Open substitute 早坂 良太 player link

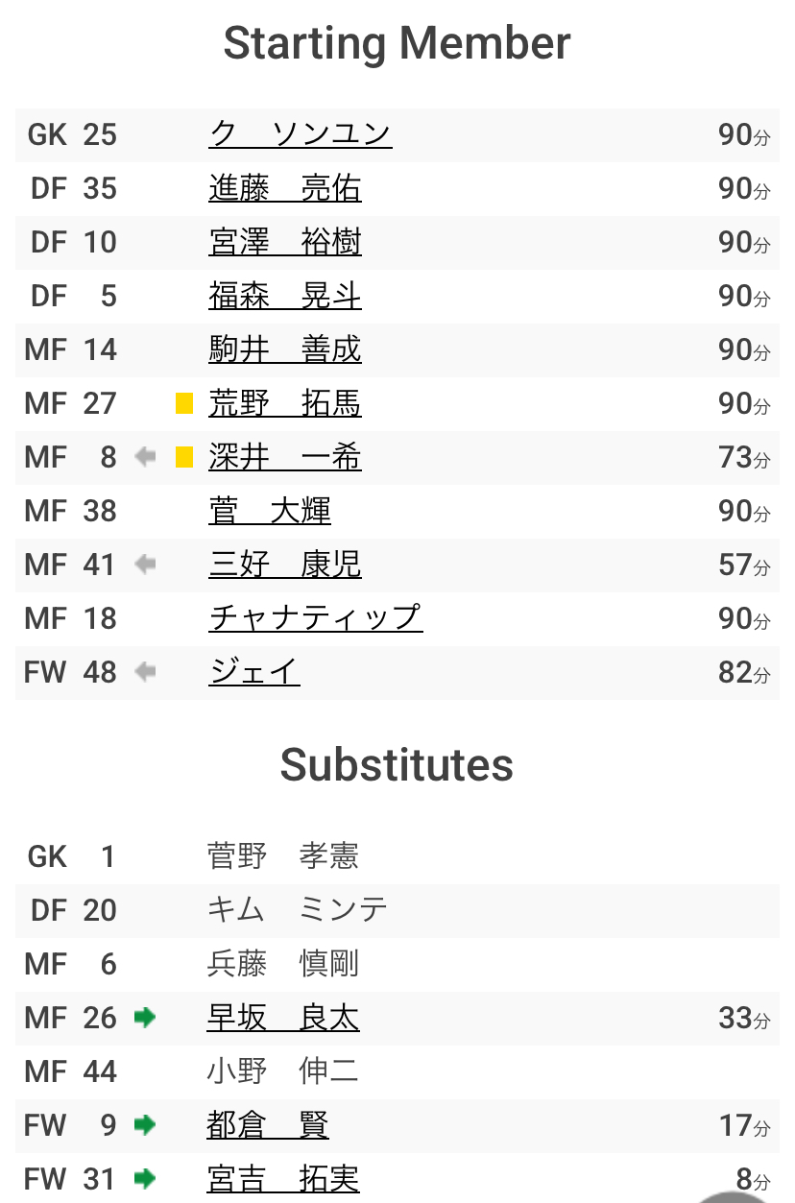(x=282, y=1018)
